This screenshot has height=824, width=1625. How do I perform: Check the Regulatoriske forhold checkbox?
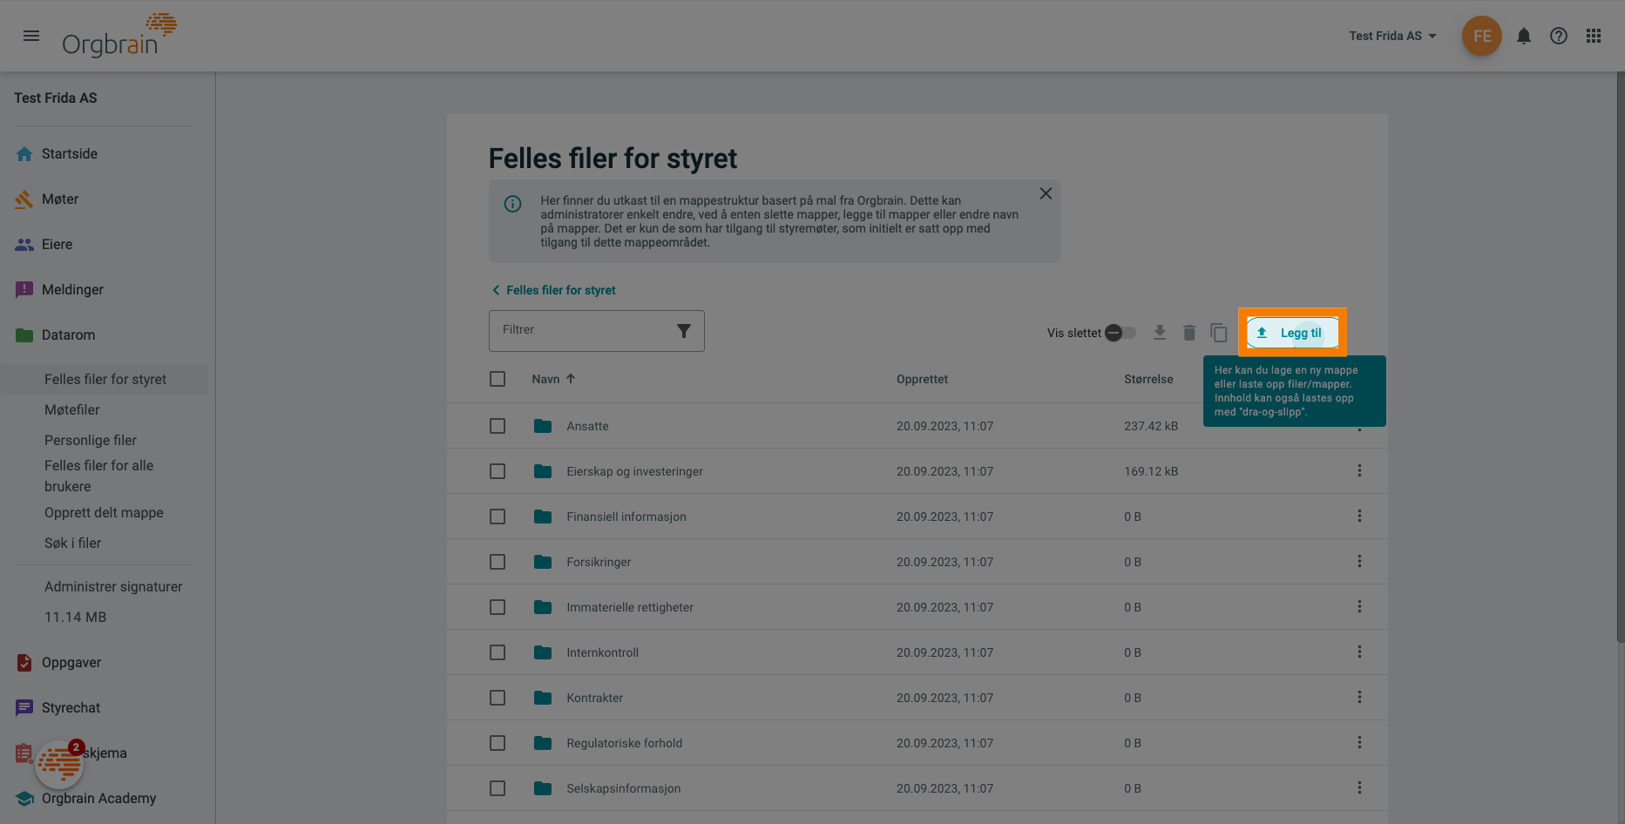coord(498,743)
